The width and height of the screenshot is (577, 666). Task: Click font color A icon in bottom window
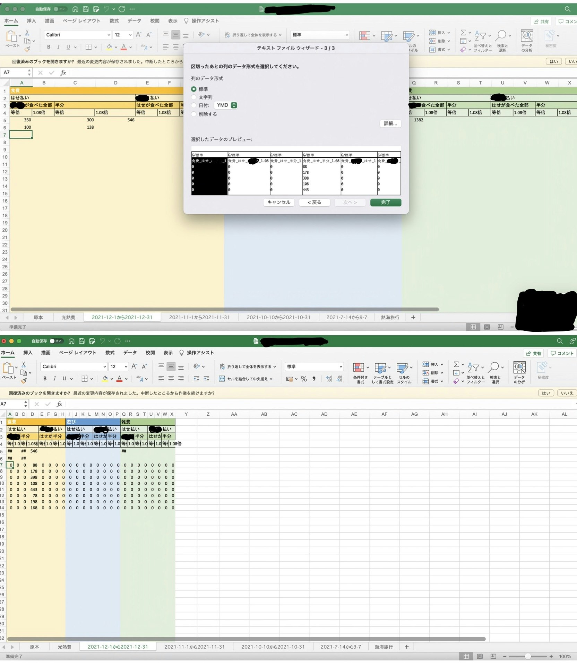click(x=119, y=379)
